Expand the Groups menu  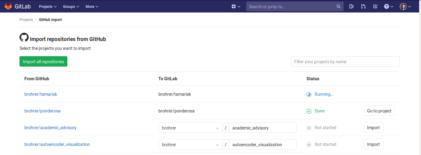coord(71,6)
